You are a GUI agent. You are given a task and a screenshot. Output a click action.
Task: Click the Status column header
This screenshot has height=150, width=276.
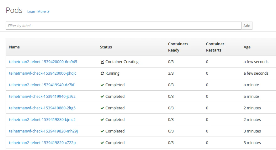point(106,47)
